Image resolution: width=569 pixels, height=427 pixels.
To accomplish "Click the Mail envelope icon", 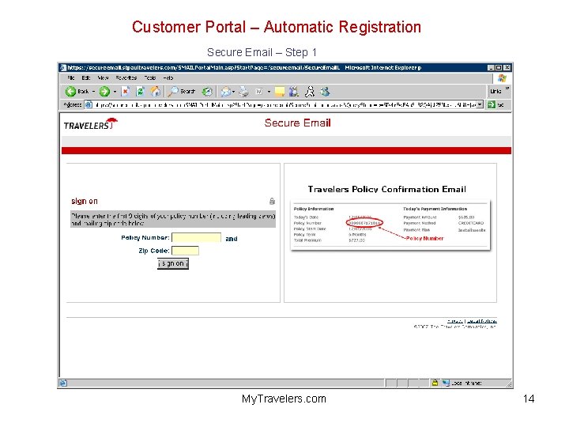I will pyautogui.click(x=225, y=92).
